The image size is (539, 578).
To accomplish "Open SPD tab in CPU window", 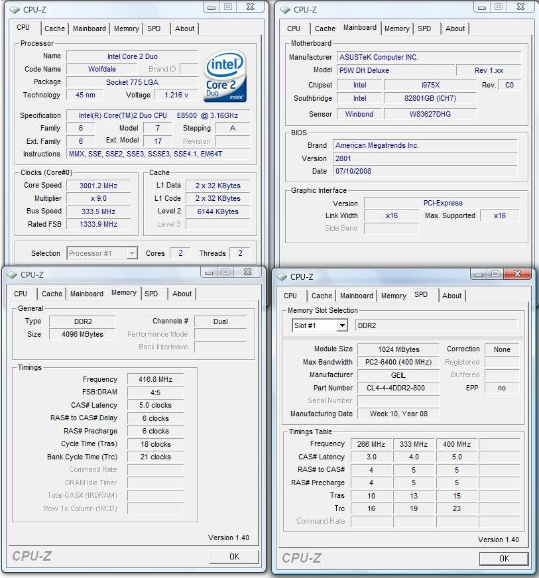I will (154, 29).
